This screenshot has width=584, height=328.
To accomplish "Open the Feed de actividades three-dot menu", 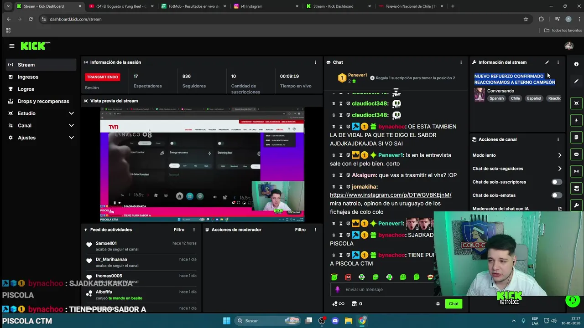I will pyautogui.click(x=194, y=230).
